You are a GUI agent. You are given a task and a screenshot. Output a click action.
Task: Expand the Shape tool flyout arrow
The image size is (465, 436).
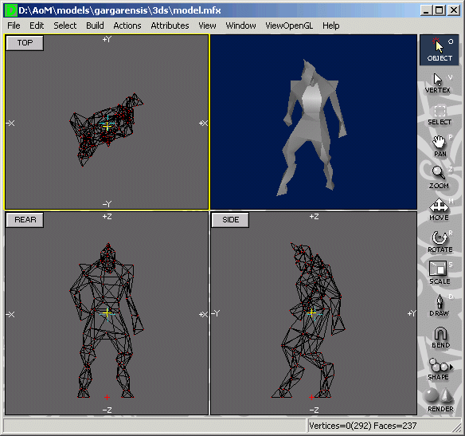pyautogui.click(x=451, y=367)
